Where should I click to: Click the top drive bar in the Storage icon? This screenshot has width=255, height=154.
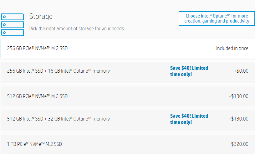pos(13,17)
